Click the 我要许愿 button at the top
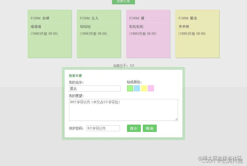Viewport: 247px width, 166px height. coord(123,2)
